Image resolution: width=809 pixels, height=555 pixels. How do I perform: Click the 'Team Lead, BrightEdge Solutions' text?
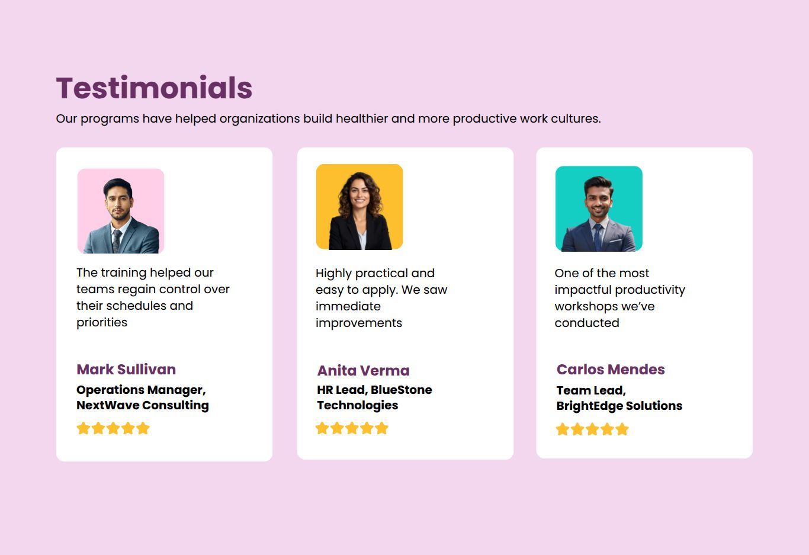pyautogui.click(x=619, y=398)
